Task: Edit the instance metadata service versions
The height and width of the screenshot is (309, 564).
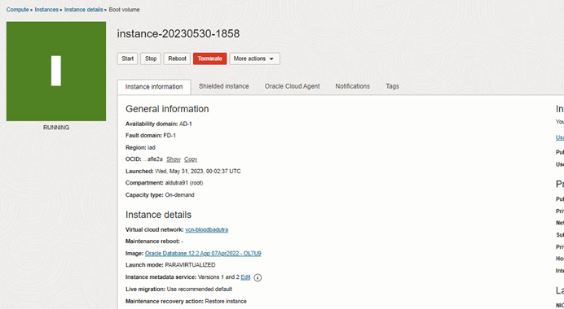Action: coord(245,277)
